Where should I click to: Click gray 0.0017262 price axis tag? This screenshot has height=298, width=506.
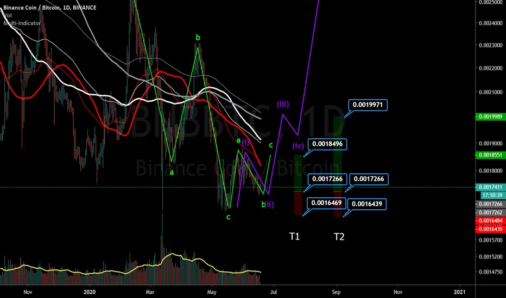(x=490, y=212)
